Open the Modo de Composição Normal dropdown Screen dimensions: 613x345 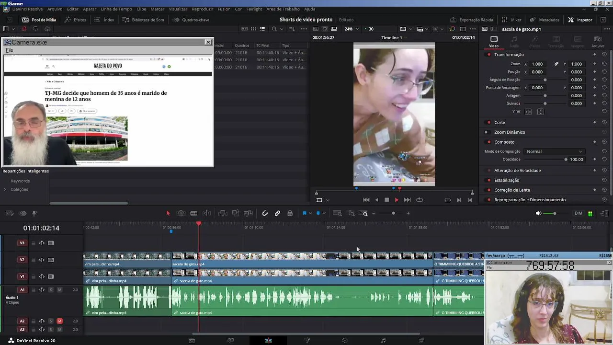point(554,151)
